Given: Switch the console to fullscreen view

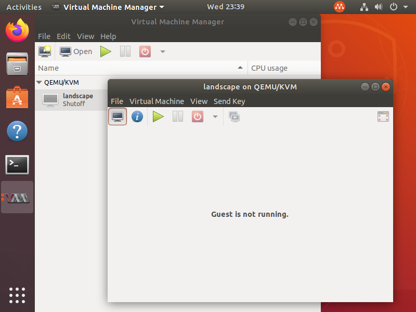Looking at the screenshot, I should coord(383,116).
